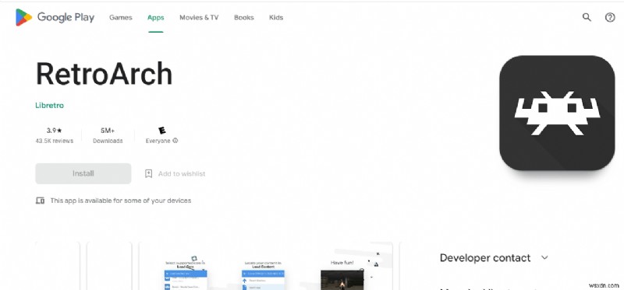
Task: Click Add to wishlist text
Action: pos(182,173)
